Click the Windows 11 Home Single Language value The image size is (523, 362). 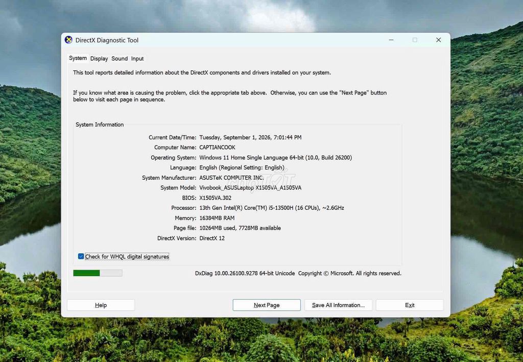tap(275, 158)
